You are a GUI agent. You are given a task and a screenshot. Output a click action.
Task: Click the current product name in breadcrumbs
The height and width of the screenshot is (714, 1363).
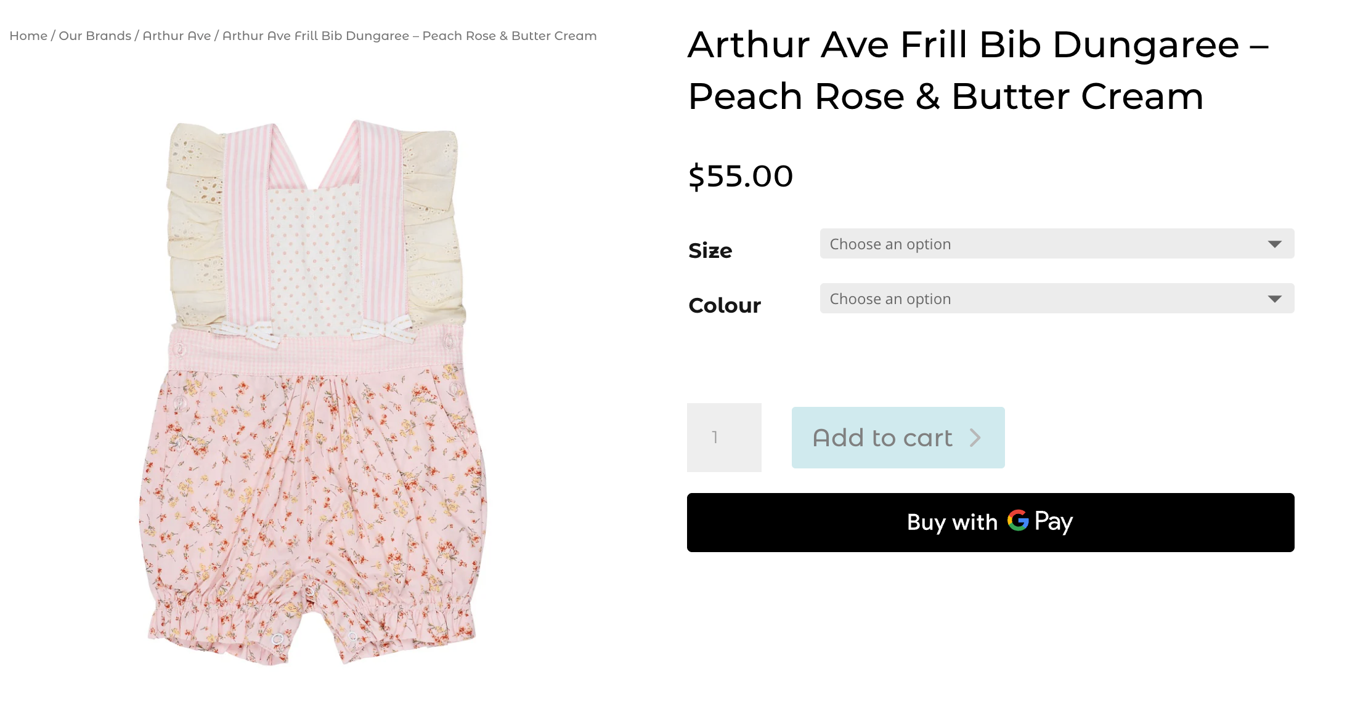tap(409, 36)
